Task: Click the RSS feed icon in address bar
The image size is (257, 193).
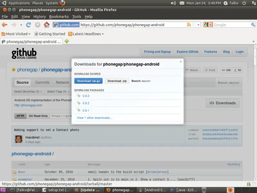Action: point(189,25)
